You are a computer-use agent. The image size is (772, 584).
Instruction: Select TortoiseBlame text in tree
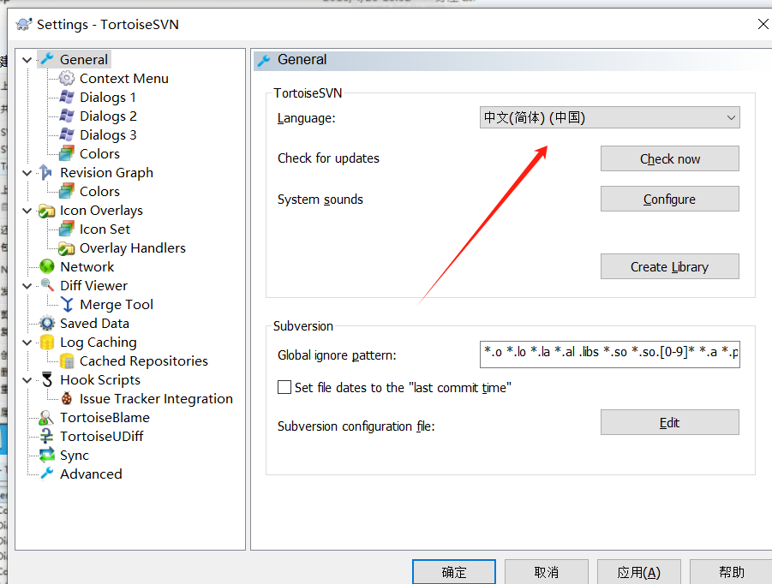[105, 418]
